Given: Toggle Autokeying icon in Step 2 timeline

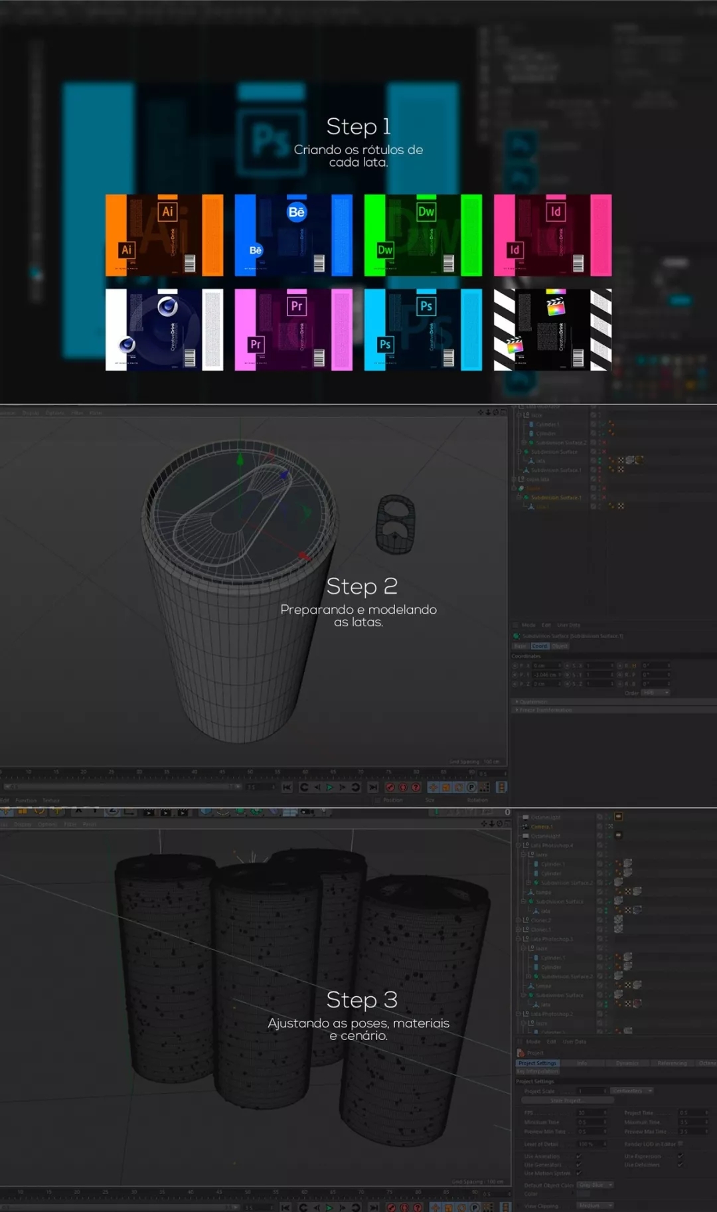Looking at the screenshot, I should click(402, 787).
